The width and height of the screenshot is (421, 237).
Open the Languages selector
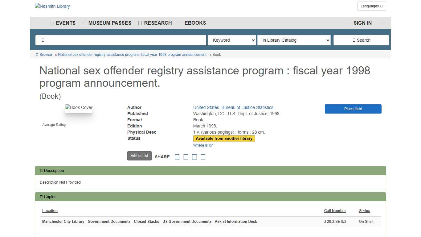[x=371, y=6]
